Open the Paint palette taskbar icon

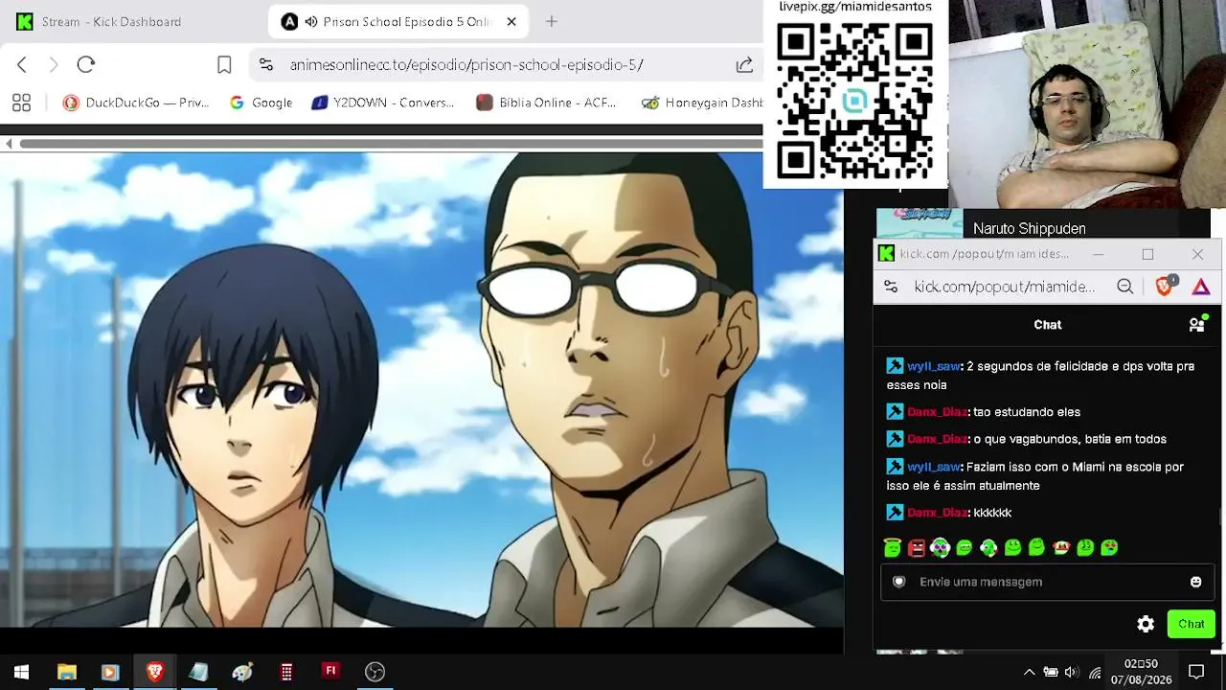pyautogui.click(x=242, y=672)
